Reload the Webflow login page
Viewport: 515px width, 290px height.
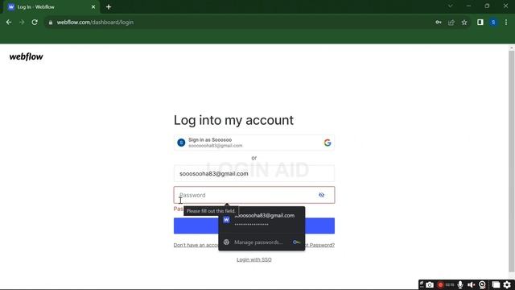(x=35, y=23)
